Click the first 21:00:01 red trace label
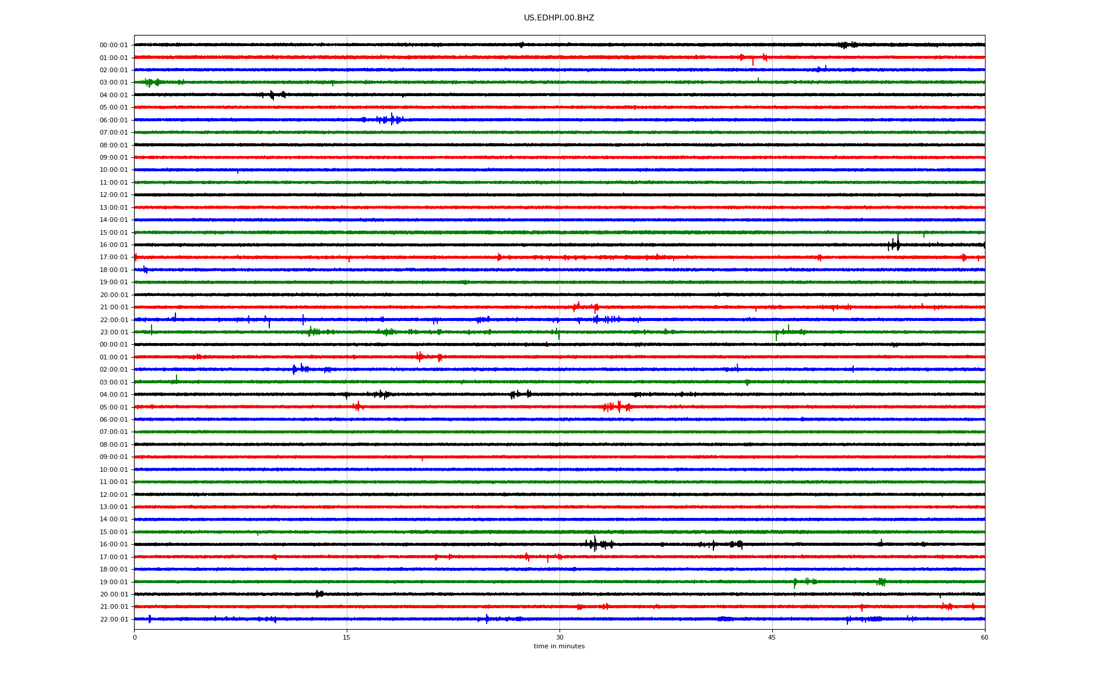Screen dimensions: 1119x699 point(114,307)
